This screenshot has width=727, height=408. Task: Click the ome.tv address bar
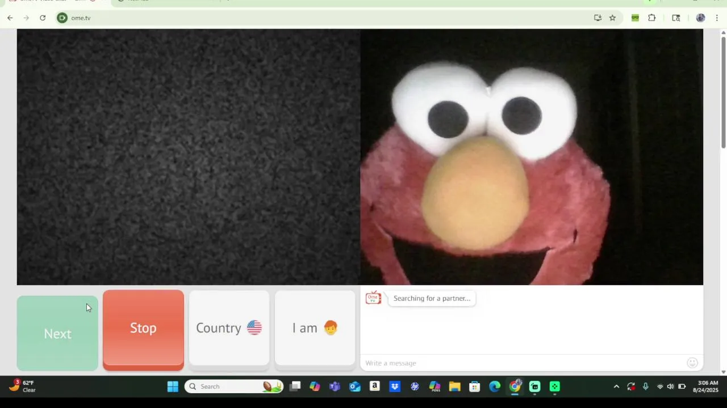324,18
